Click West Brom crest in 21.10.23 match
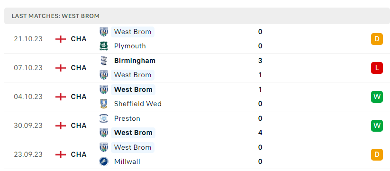Image resolution: width=390 pixels, height=171 pixels. 104,32
